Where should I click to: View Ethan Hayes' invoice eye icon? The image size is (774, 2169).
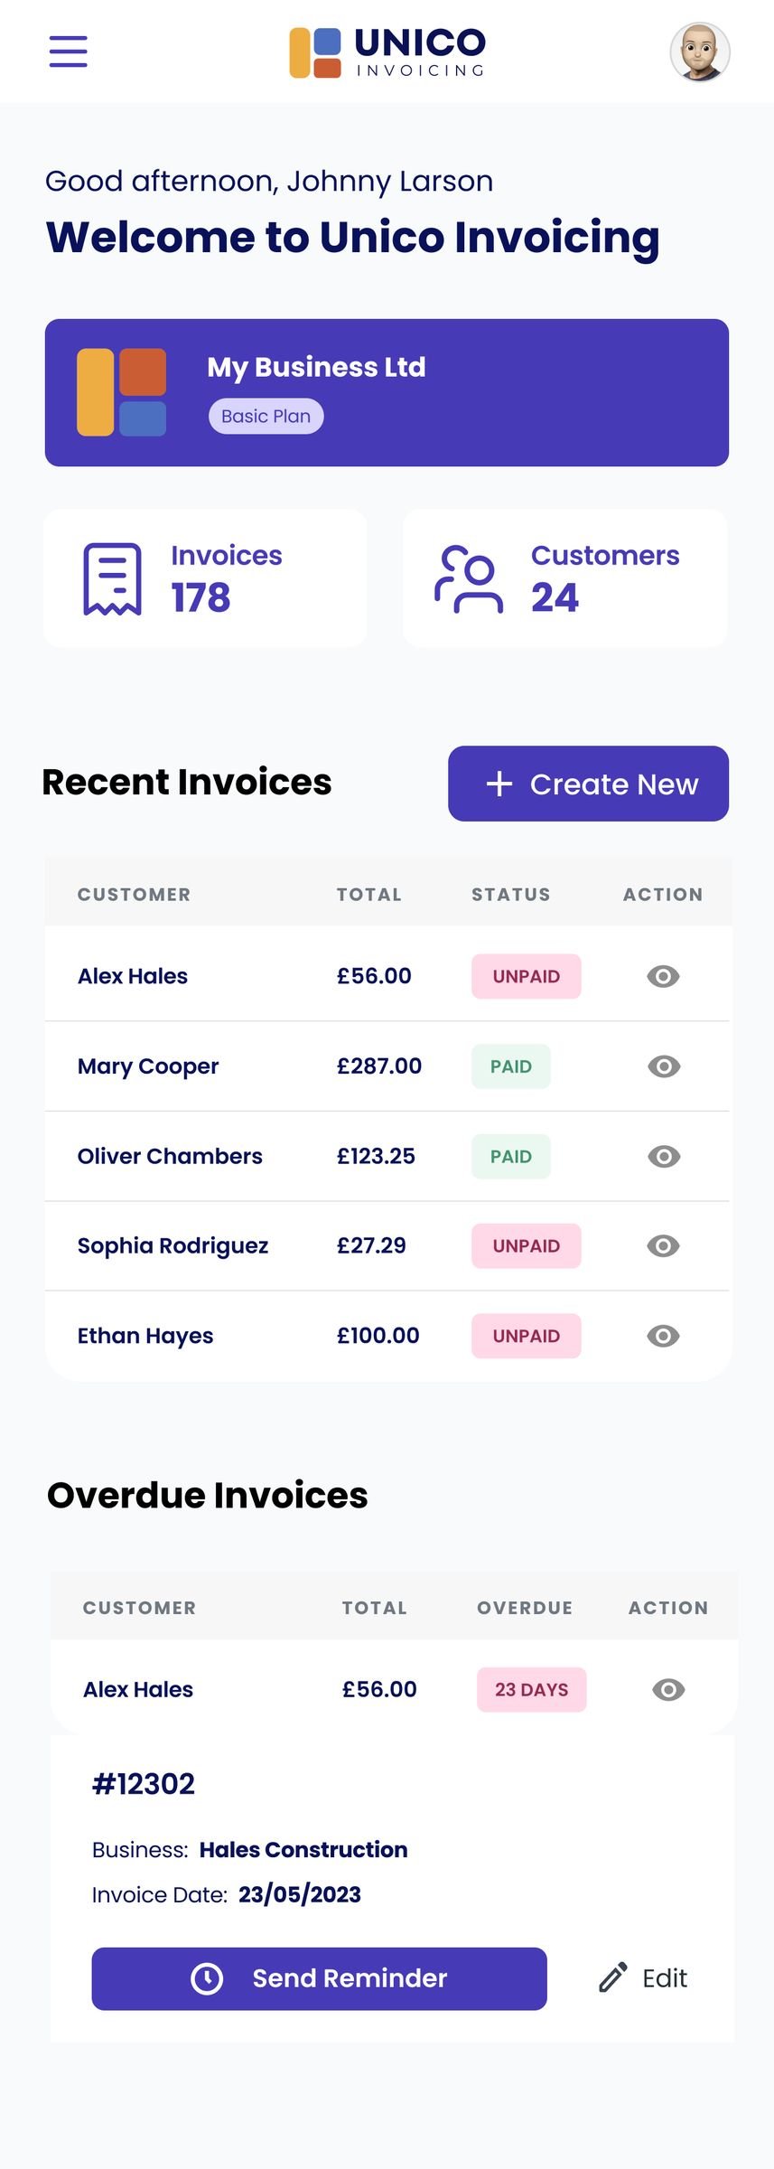click(663, 1336)
